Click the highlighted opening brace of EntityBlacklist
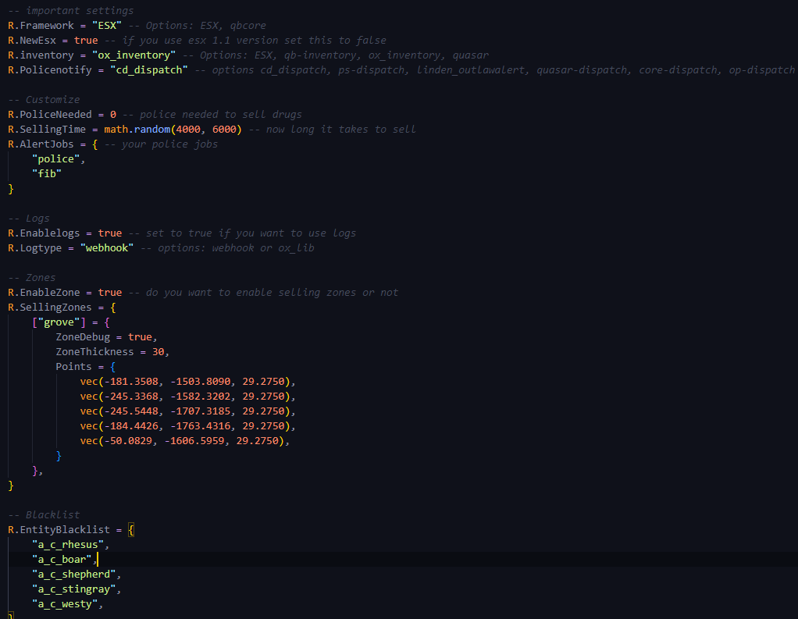 pos(131,529)
